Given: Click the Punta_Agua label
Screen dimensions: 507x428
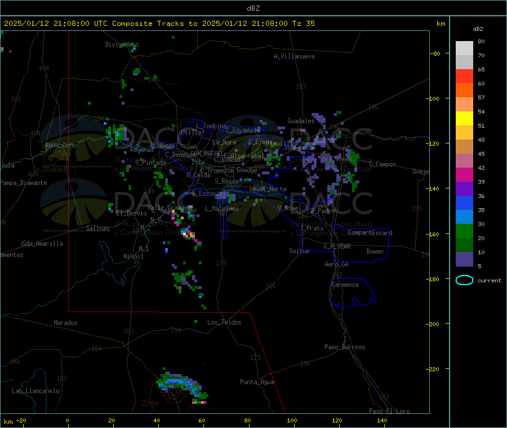Looking at the screenshot, I should 257,382.
